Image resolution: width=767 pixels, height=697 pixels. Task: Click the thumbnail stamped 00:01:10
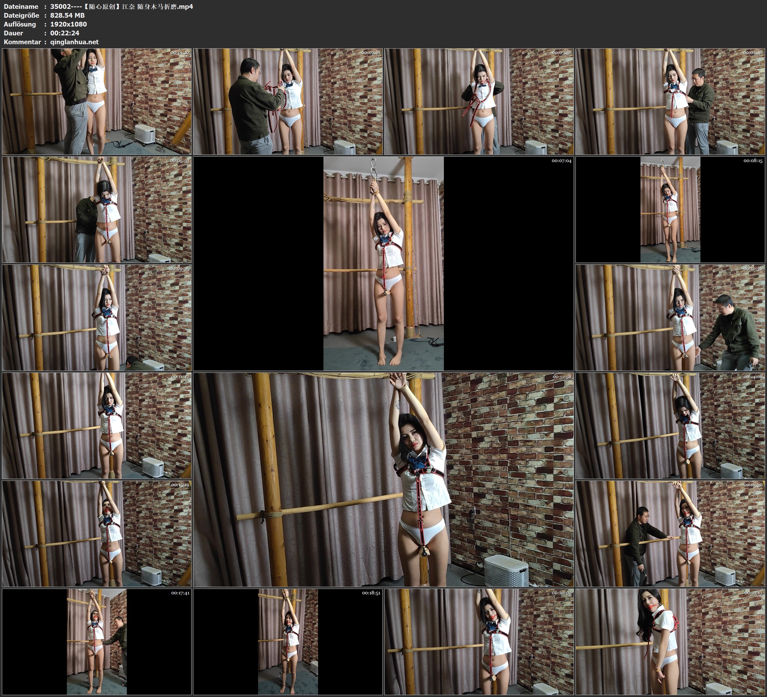pyautogui.click(x=97, y=101)
